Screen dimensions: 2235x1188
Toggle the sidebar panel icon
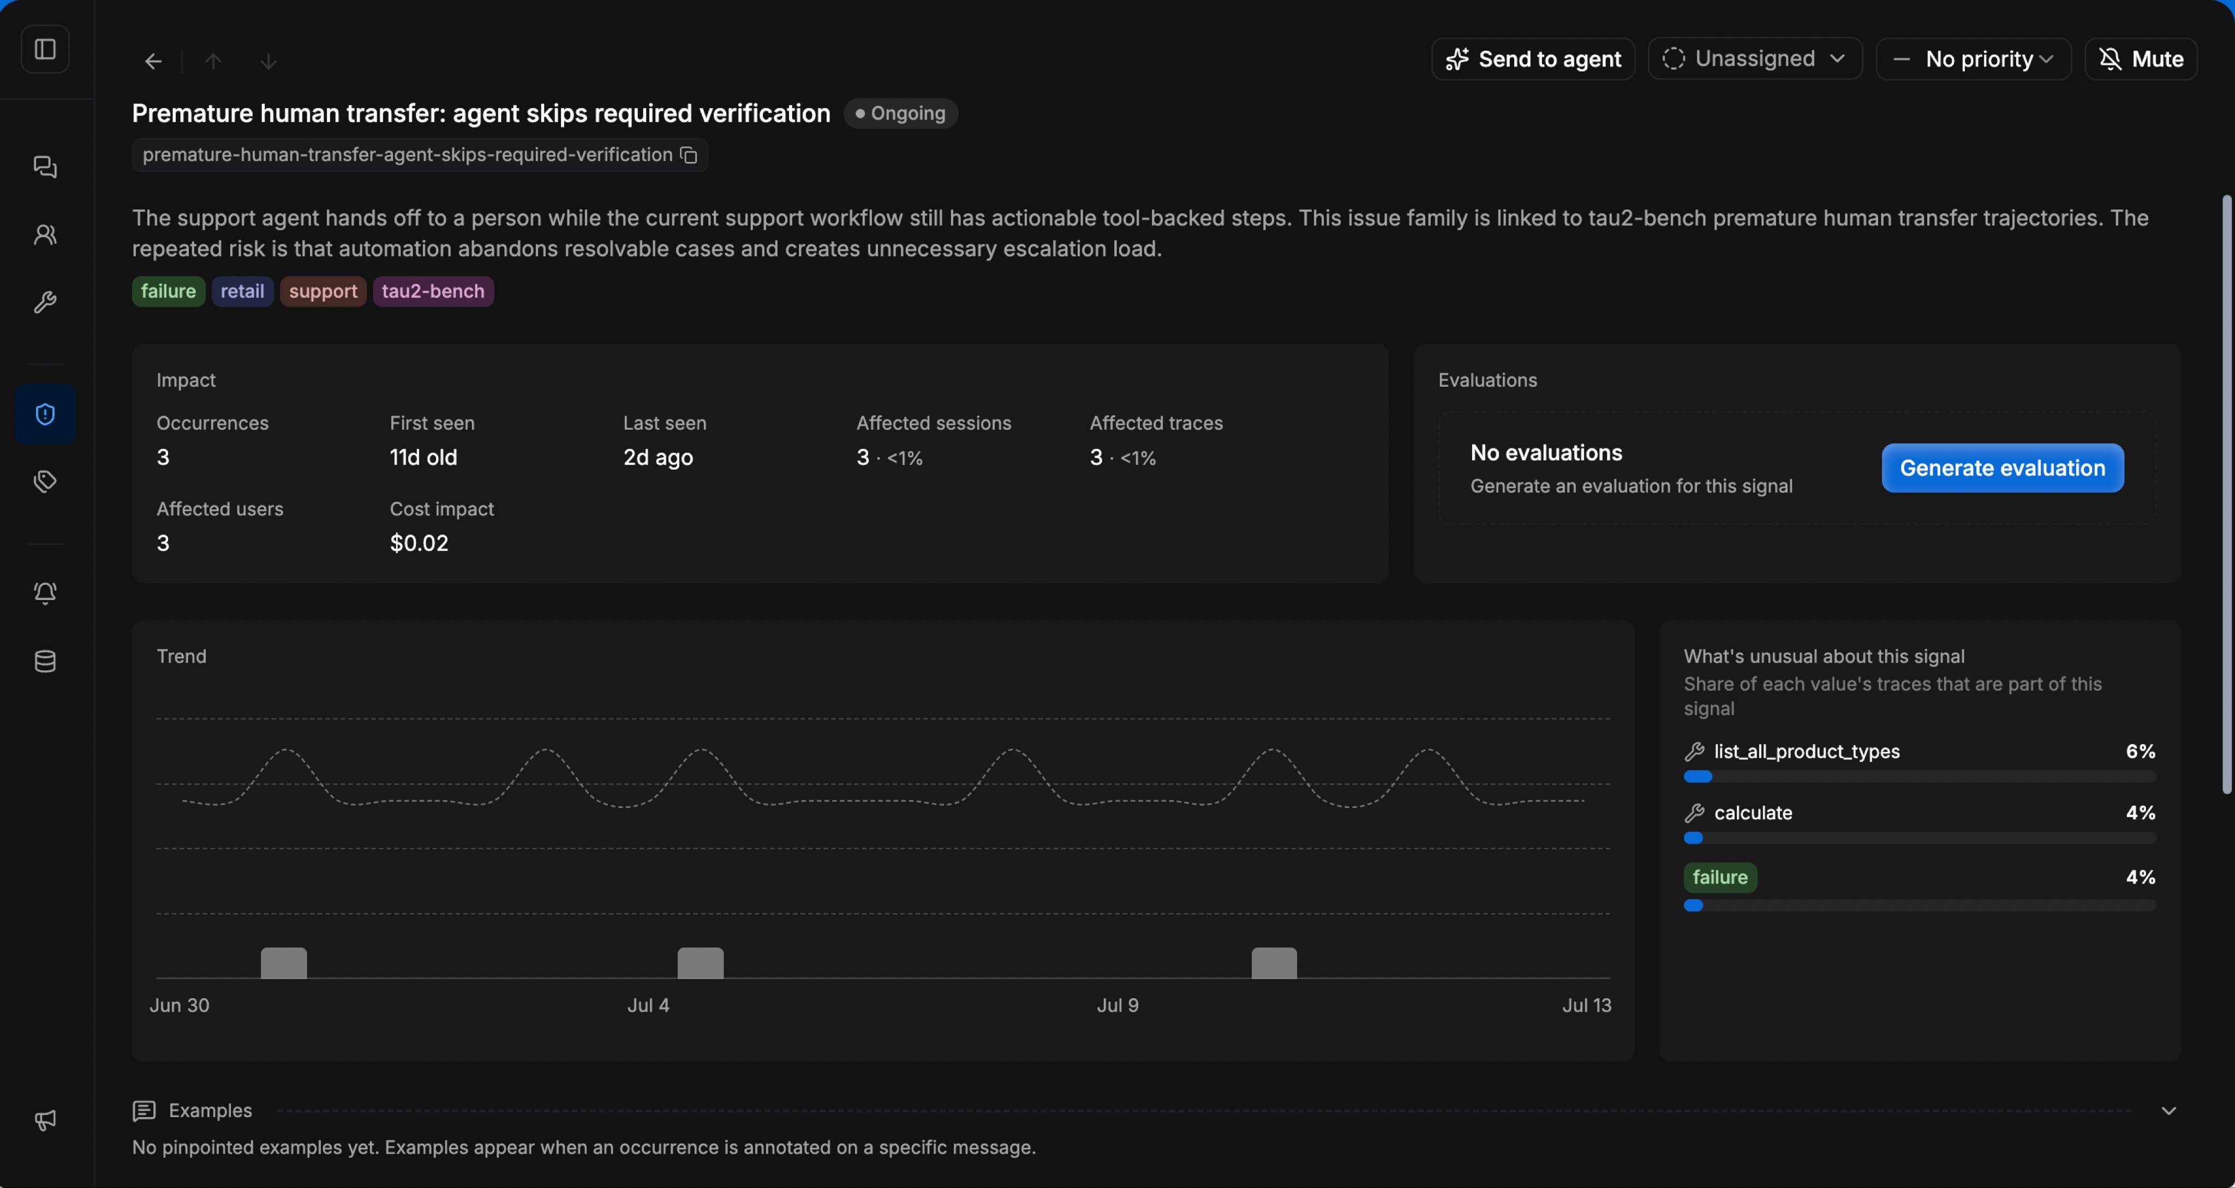coord(45,49)
